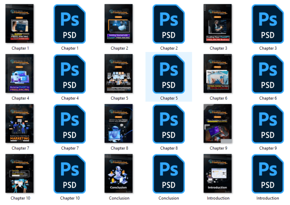Select the Chapter 8 PSD file icon
Viewport: 290px width, 205px height.
tap(169, 124)
